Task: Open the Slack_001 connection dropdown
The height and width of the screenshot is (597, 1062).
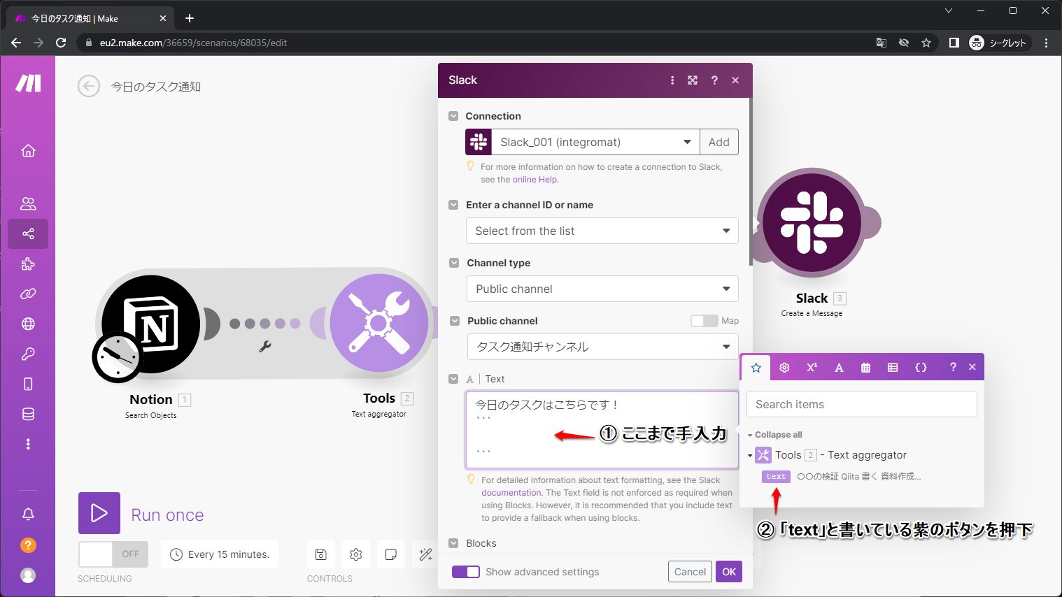Action: 595,142
